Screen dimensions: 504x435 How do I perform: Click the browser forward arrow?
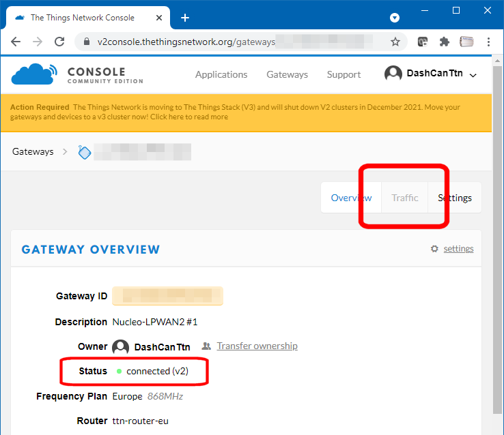click(38, 42)
